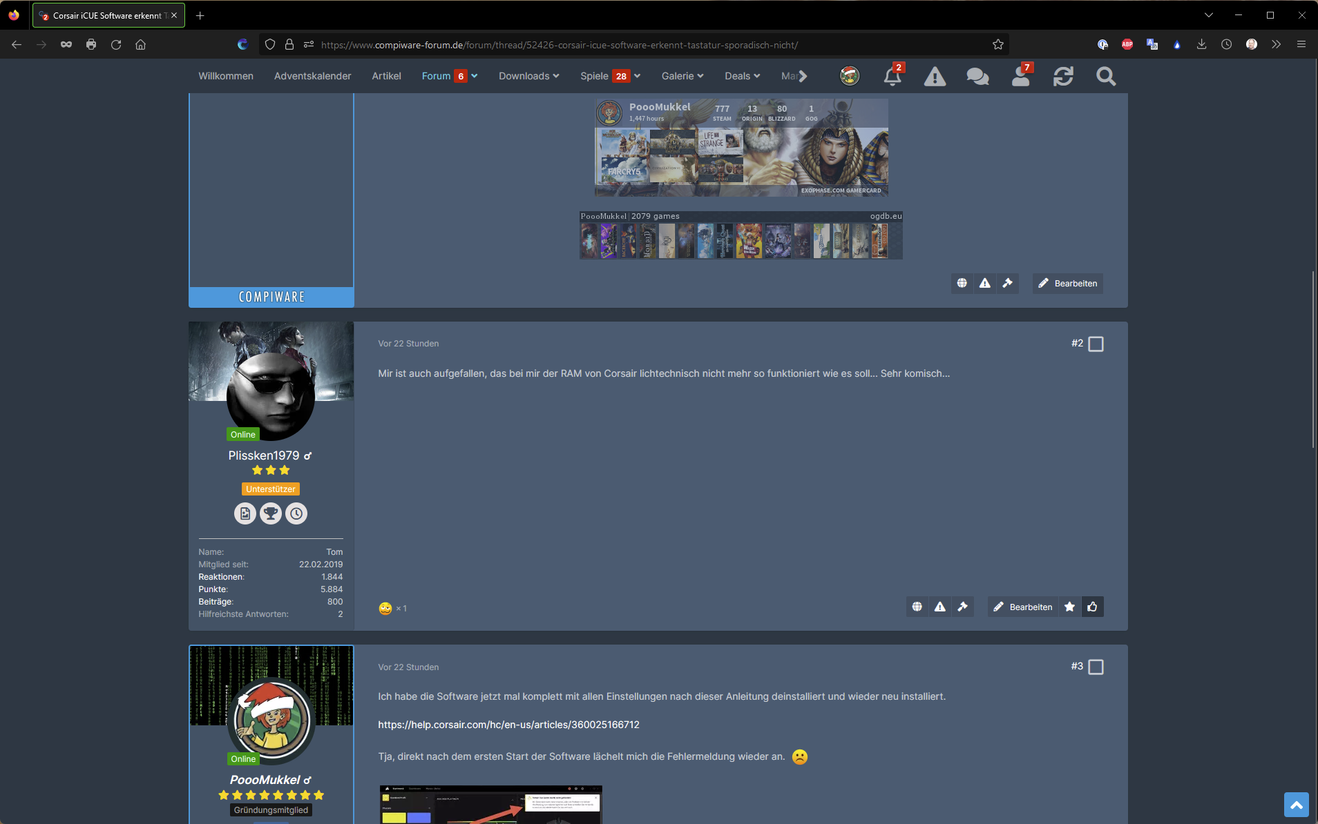Click the rolling-eyes reaction smiley on post #2
The height and width of the screenshot is (824, 1318).
[x=385, y=608]
